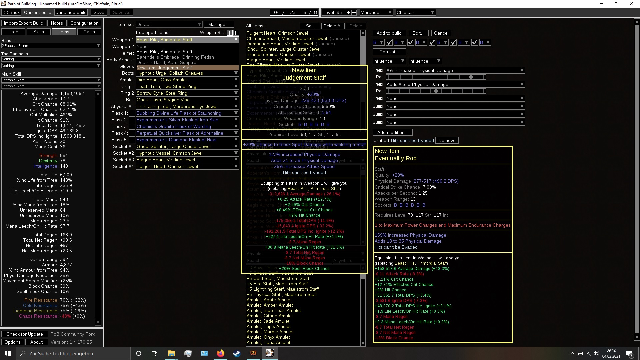Image resolution: width=640 pixels, height=360 pixels.
Task: Open Control Panel taskbar icon
Action: point(204,353)
